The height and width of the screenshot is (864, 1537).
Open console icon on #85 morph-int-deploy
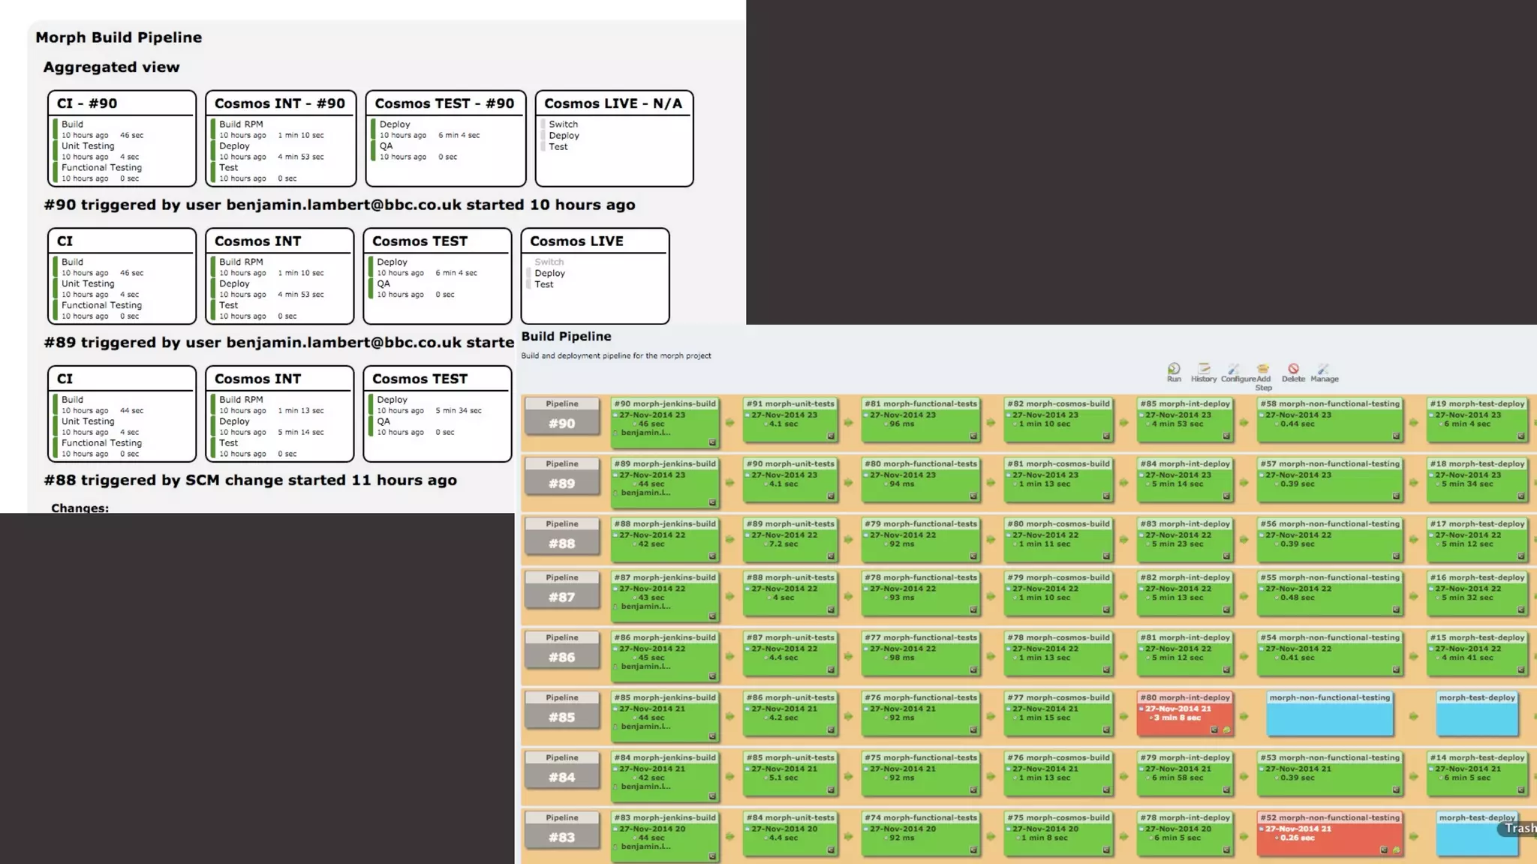[1226, 436]
